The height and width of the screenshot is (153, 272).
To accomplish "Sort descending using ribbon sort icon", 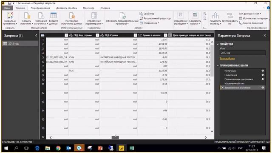I will [x=205, y=18].
